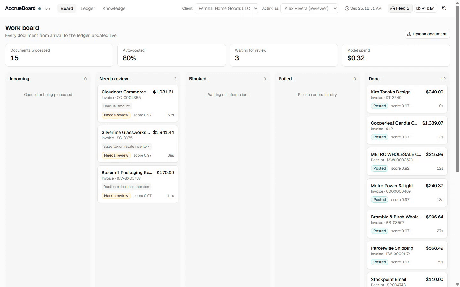The image size is (460, 287).
Task: Open the Acting as Alex Rivera dropdown
Action: pyautogui.click(x=309, y=8)
